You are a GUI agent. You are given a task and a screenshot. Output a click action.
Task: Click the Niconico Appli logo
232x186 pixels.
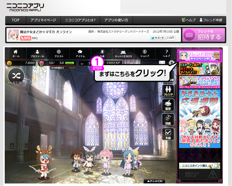(x=25, y=7)
